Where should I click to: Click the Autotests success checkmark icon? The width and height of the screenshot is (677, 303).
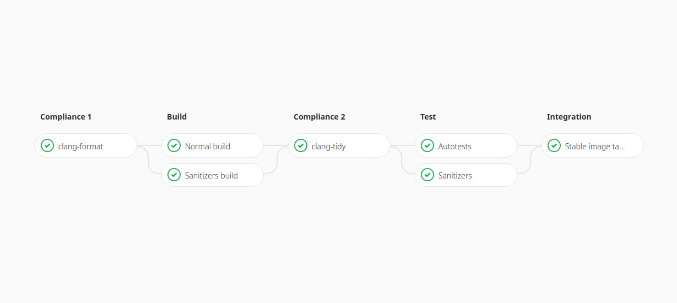[427, 146]
